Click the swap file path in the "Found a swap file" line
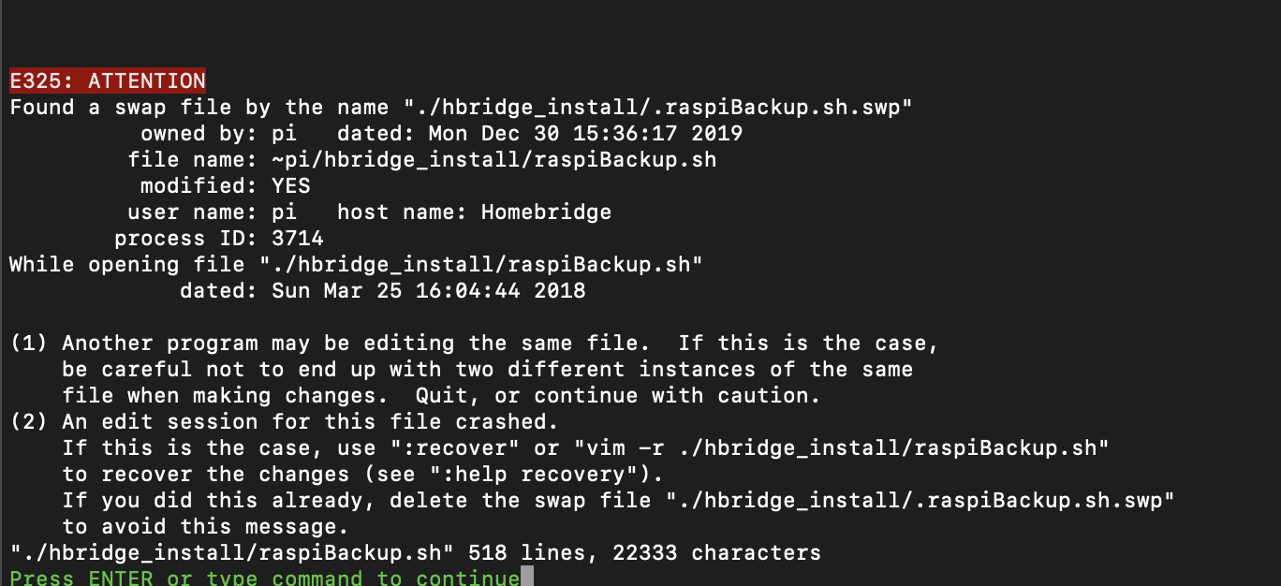 (658, 108)
